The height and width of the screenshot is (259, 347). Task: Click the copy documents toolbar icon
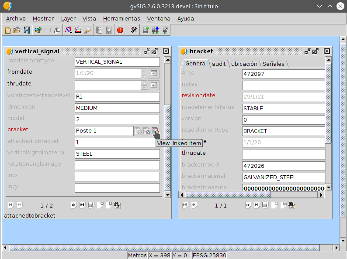[99, 30]
